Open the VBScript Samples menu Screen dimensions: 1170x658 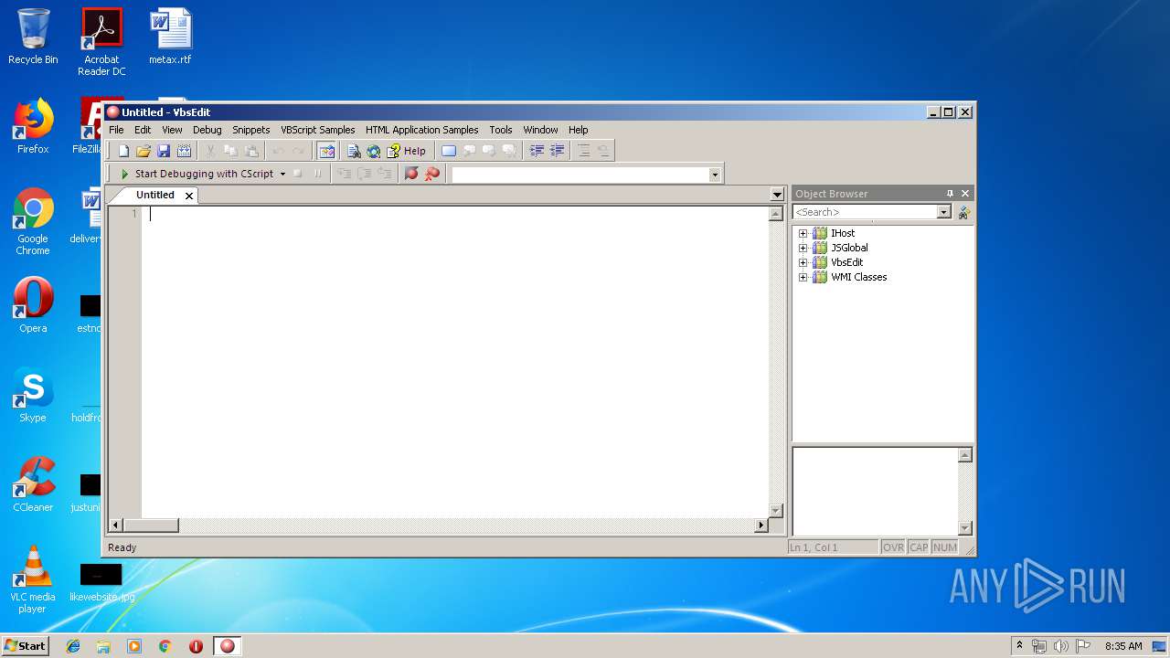pyautogui.click(x=317, y=130)
